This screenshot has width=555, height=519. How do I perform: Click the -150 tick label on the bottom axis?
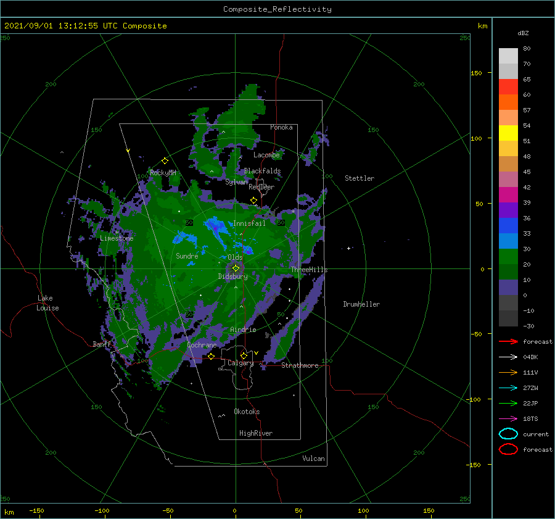(x=36, y=510)
